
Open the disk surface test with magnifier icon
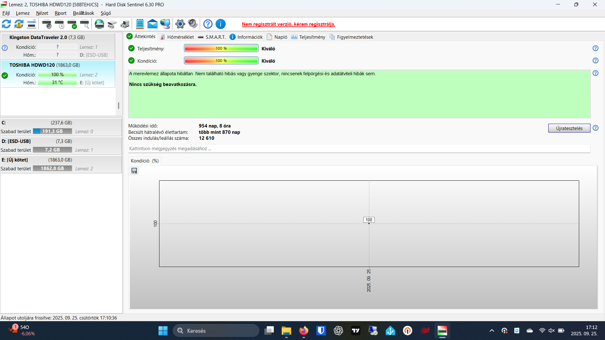click(x=84, y=24)
